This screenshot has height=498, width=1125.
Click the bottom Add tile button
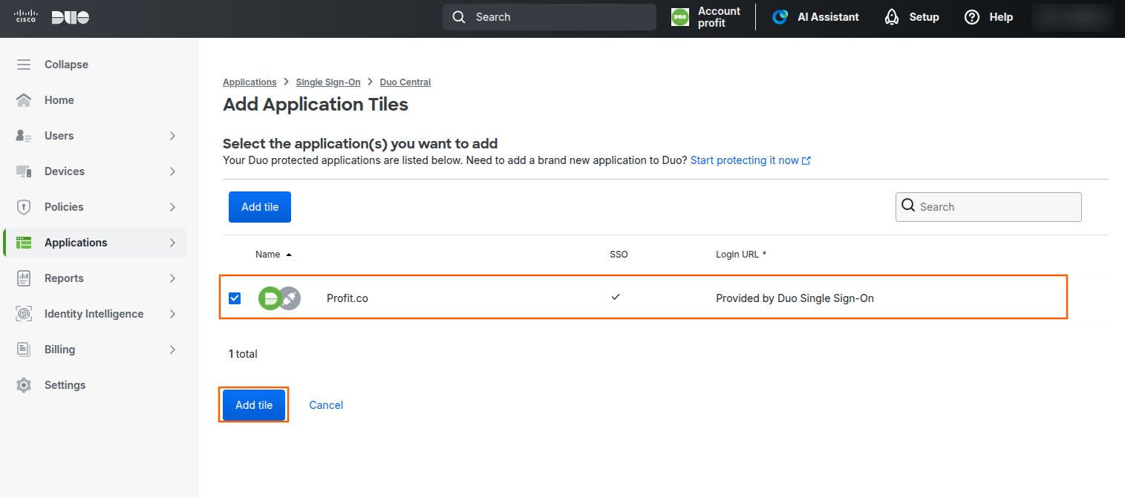pyautogui.click(x=254, y=405)
